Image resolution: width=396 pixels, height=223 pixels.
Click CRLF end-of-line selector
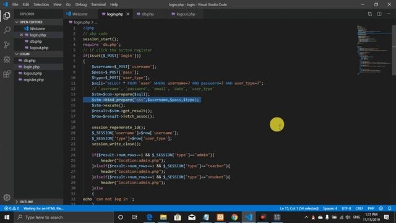point(359,208)
